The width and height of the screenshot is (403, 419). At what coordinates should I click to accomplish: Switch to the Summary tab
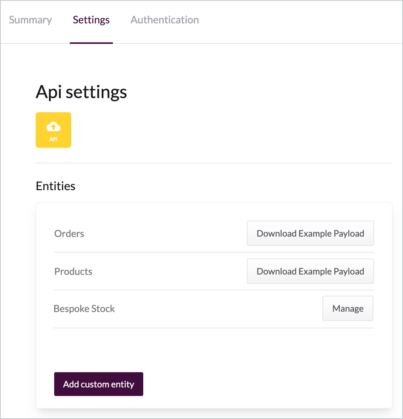tap(30, 20)
